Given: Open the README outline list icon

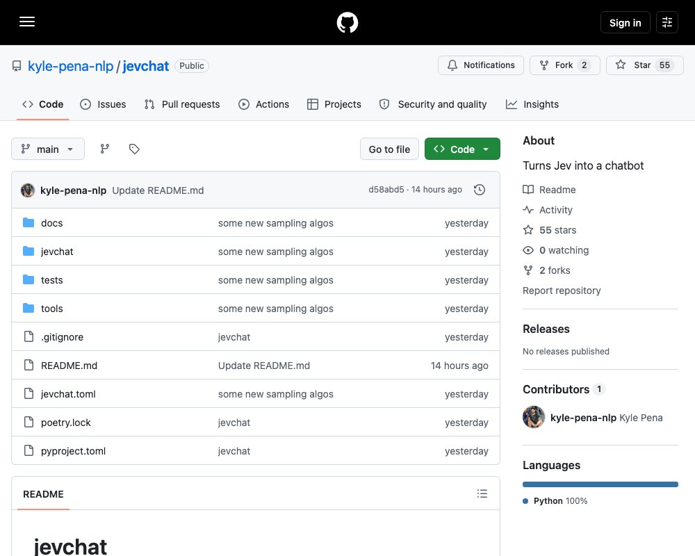Looking at the screenshot, I should pyautogui.click(x=482, y=493).
